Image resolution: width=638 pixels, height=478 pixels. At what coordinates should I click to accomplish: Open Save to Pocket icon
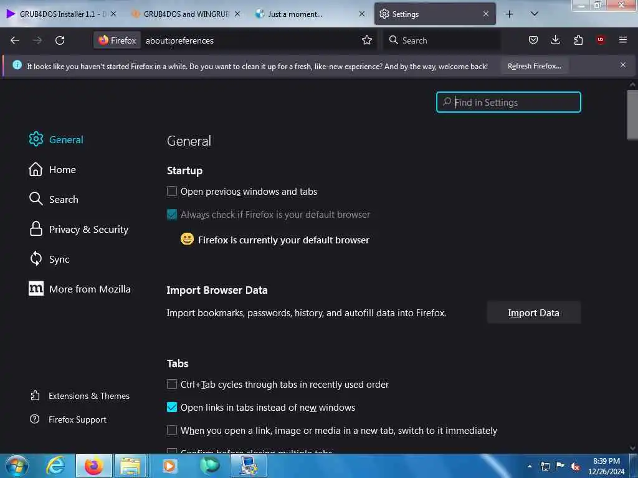[533, 40]
